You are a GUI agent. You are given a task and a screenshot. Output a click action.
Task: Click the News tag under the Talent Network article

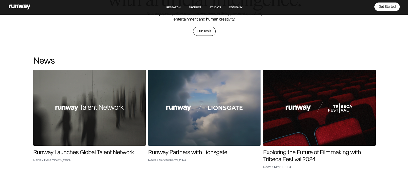tap(37, 160)
